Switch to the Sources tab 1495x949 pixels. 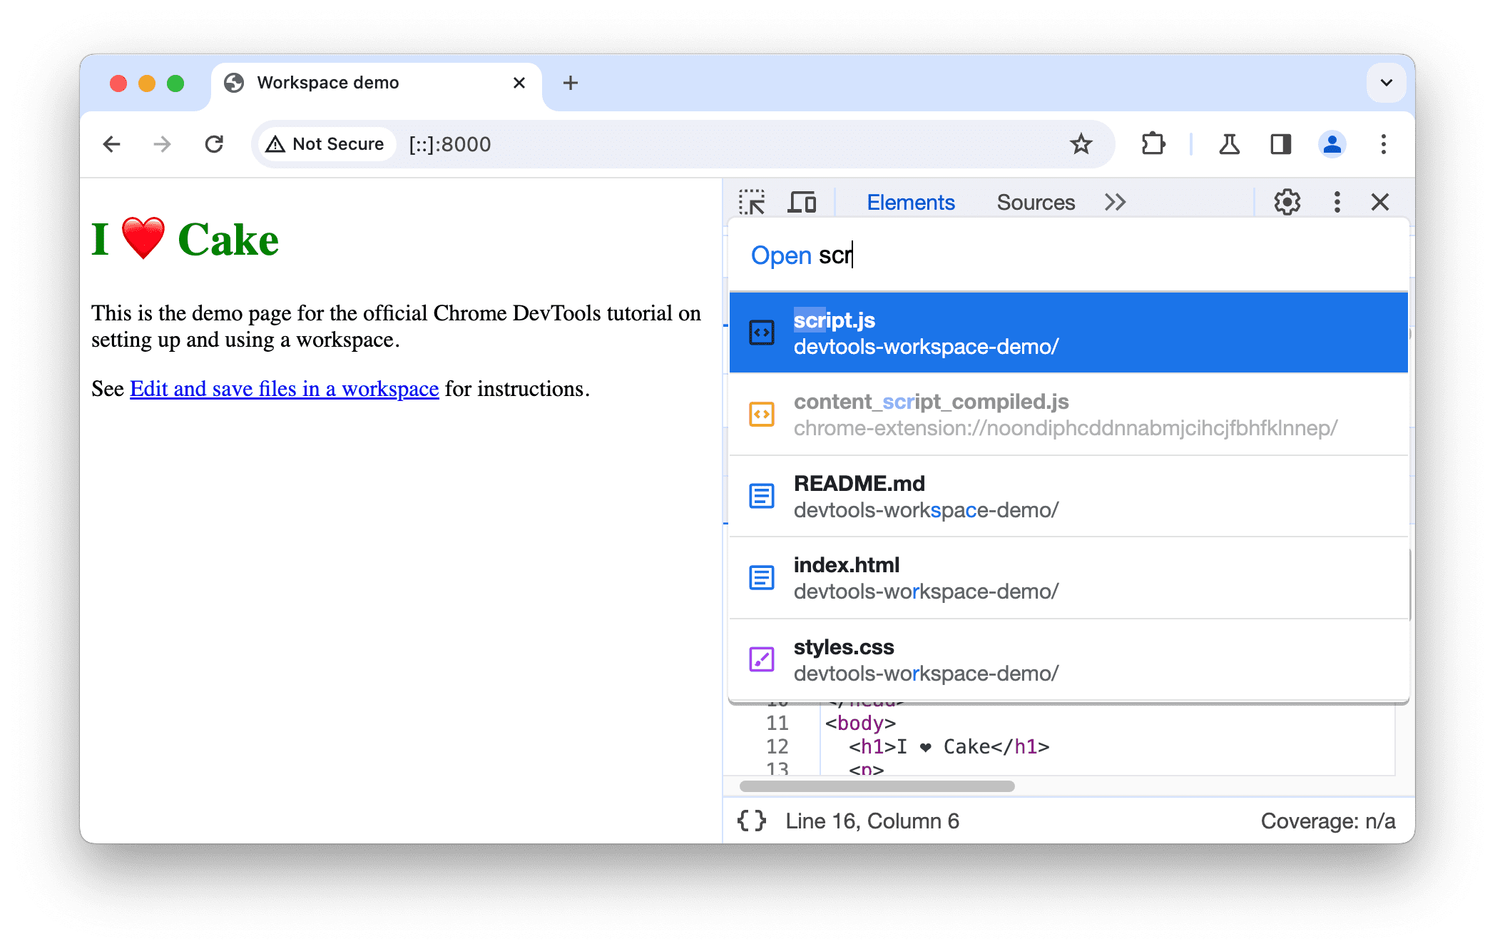[x=1035, y=201]
